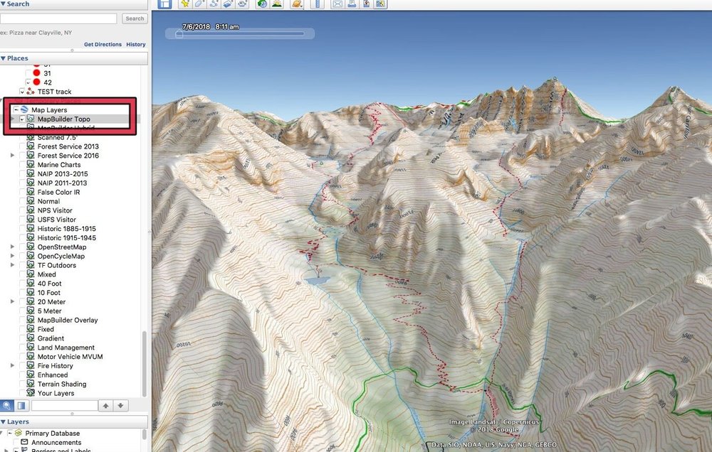Open the planet selector Saturn icon
Image resolution: width=712 pixels, height=452 pixels.
tap(296, 4)
